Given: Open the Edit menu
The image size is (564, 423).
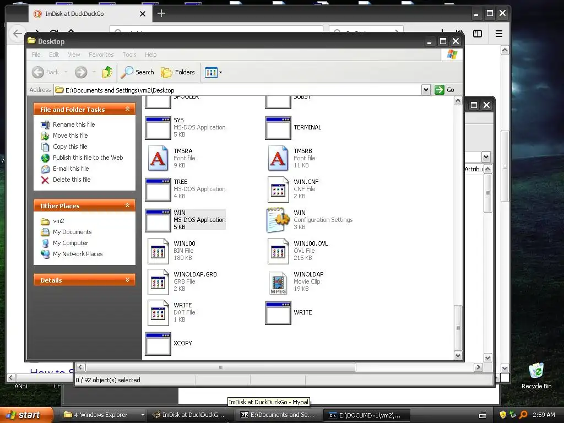Looking at the screenshot, I should (x=54, y=55).
